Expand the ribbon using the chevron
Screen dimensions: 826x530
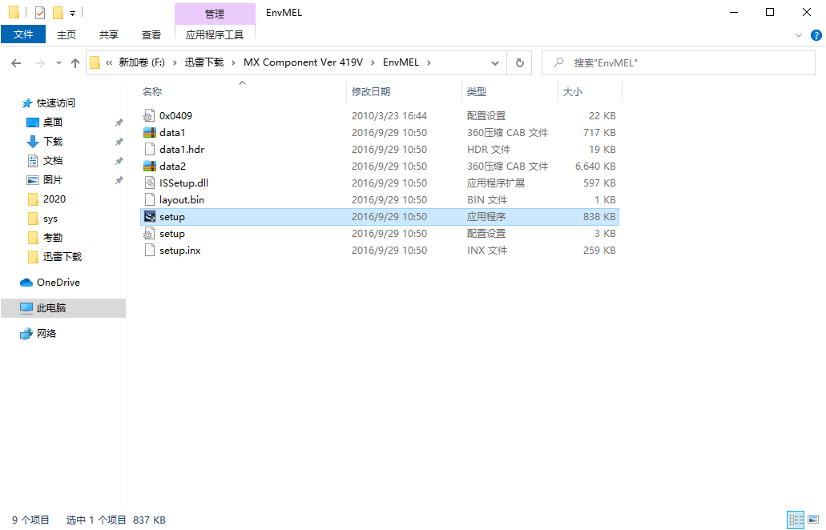click(x=799, y=35)
